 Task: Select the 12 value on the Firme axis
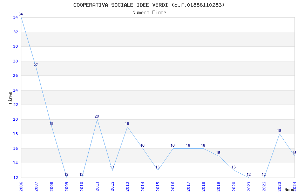[15, 178]
